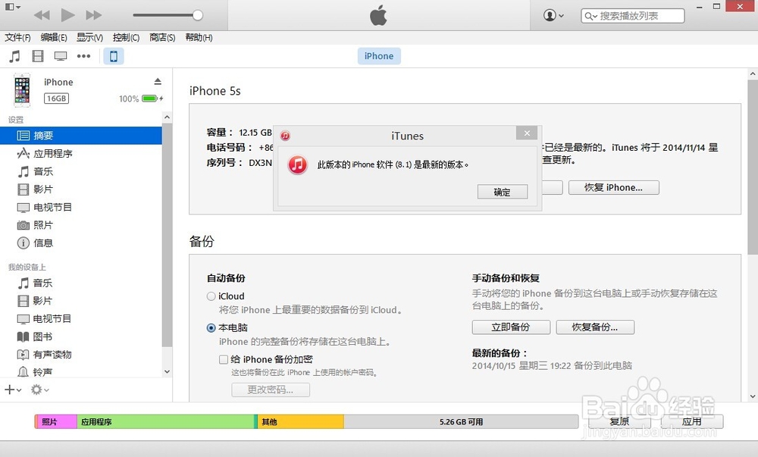Open the Movies library icon in toolbar

[38, 57]
